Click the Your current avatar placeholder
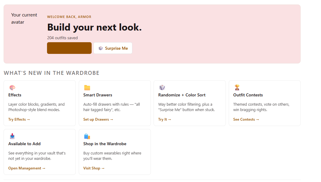The height and width of the screenshot is (182, 321). (24, 19)
